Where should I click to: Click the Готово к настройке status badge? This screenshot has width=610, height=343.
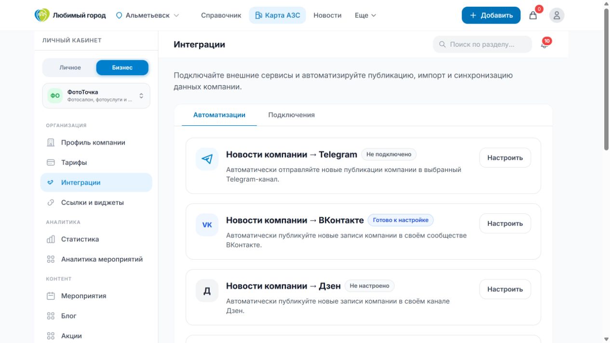pos(401,220)
